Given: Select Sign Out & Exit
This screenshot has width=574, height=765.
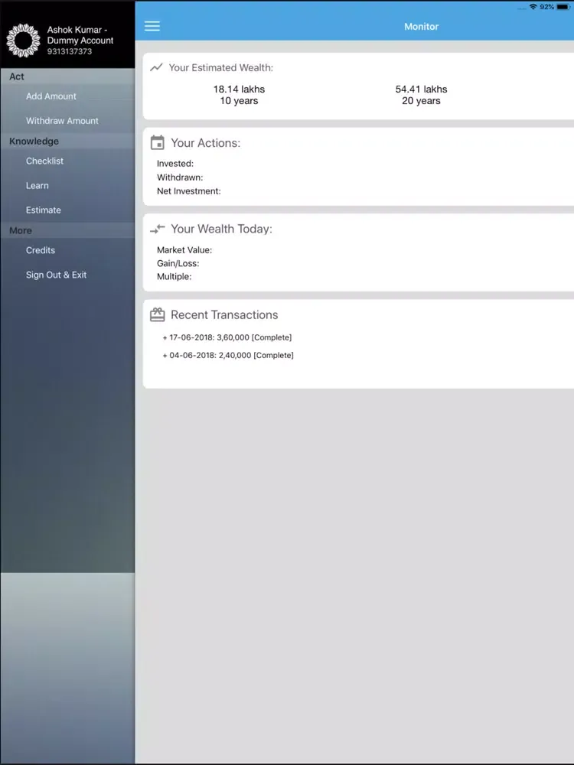Looking at the screenshot, I should (56, 275).
